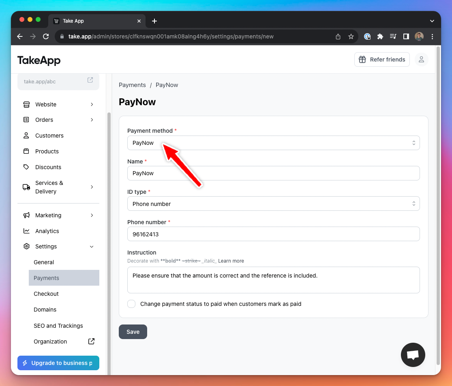Click Refer friends button
Image resolution: width=452 pixels, height=386 pixels.
coord(382,59)
